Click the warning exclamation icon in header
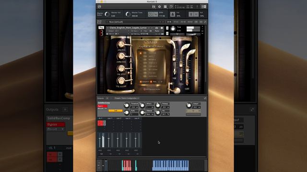 coord(197,7)
